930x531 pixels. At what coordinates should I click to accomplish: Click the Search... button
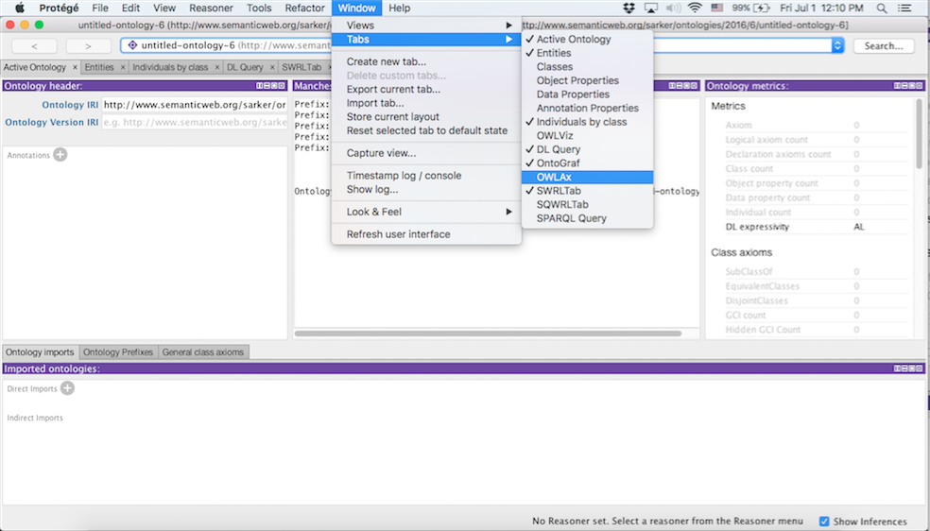point(884,45)
